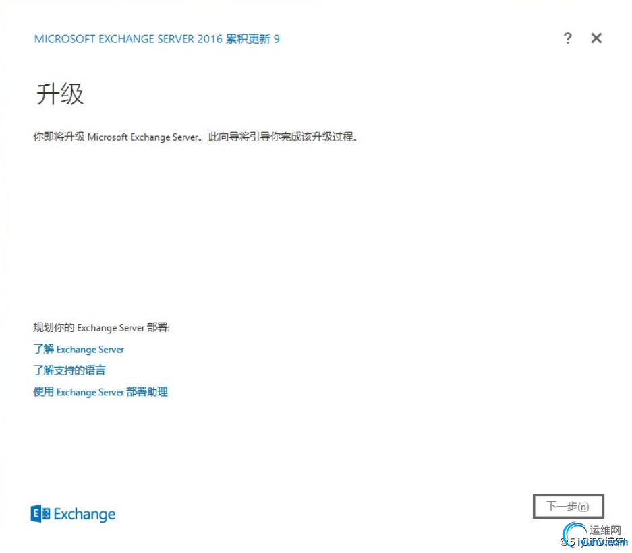Open the help question mark icon

pyautogui.click(x=567, y=38)
